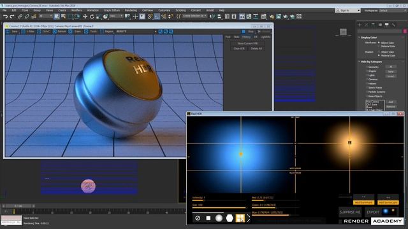Viewport: 408px width, 229px height.
Task: Click the Add SpotLight button
Action: [x=388, y=202]
